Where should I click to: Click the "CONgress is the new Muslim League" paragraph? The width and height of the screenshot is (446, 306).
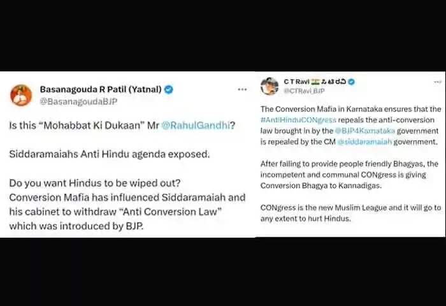point(350,213)
